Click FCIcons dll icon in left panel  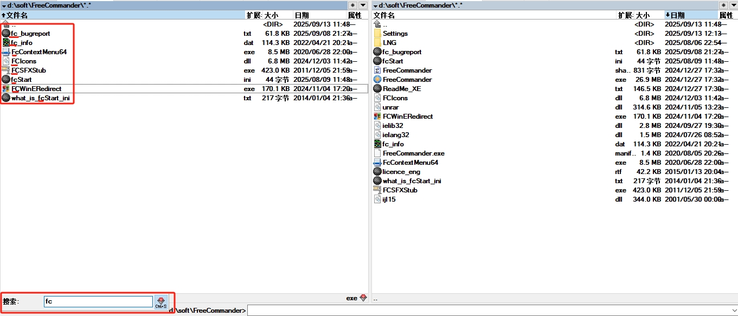point(6,61)
